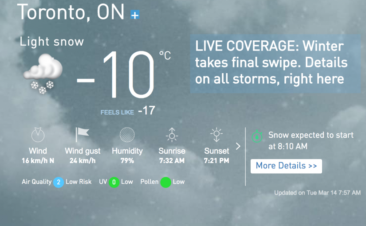
Task: Click the wind direction compass icon
Action: click(x=38, y=134)
